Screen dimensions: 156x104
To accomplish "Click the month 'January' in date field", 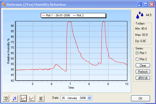I will [73, 98].
